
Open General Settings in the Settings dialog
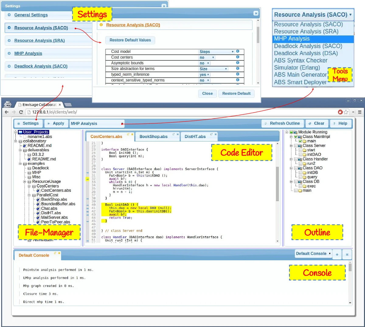tap(31, 15)
